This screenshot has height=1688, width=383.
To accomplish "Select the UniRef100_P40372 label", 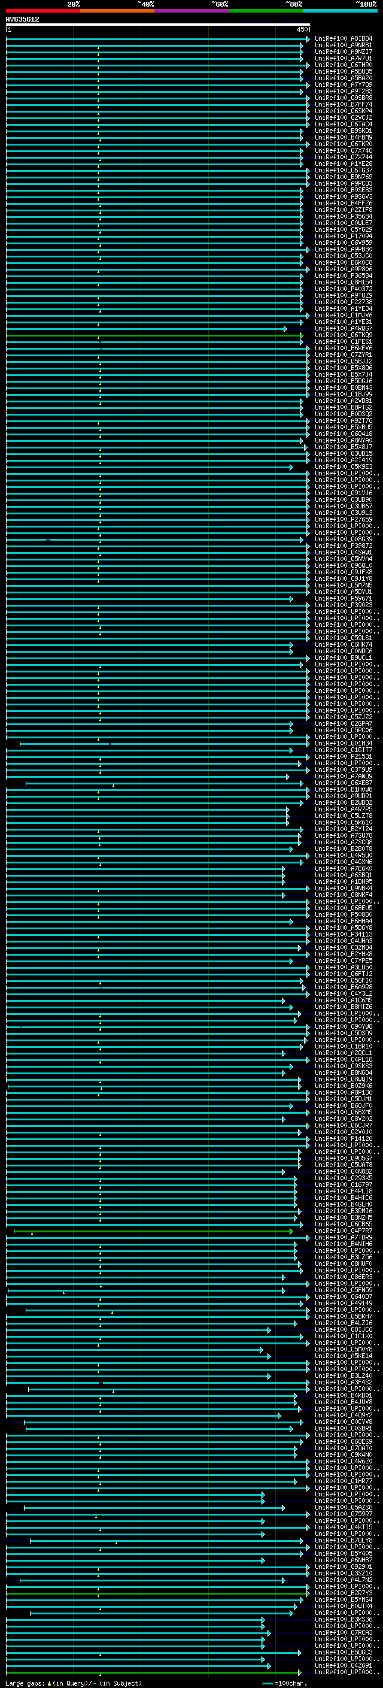I will [x=344, y=289].
